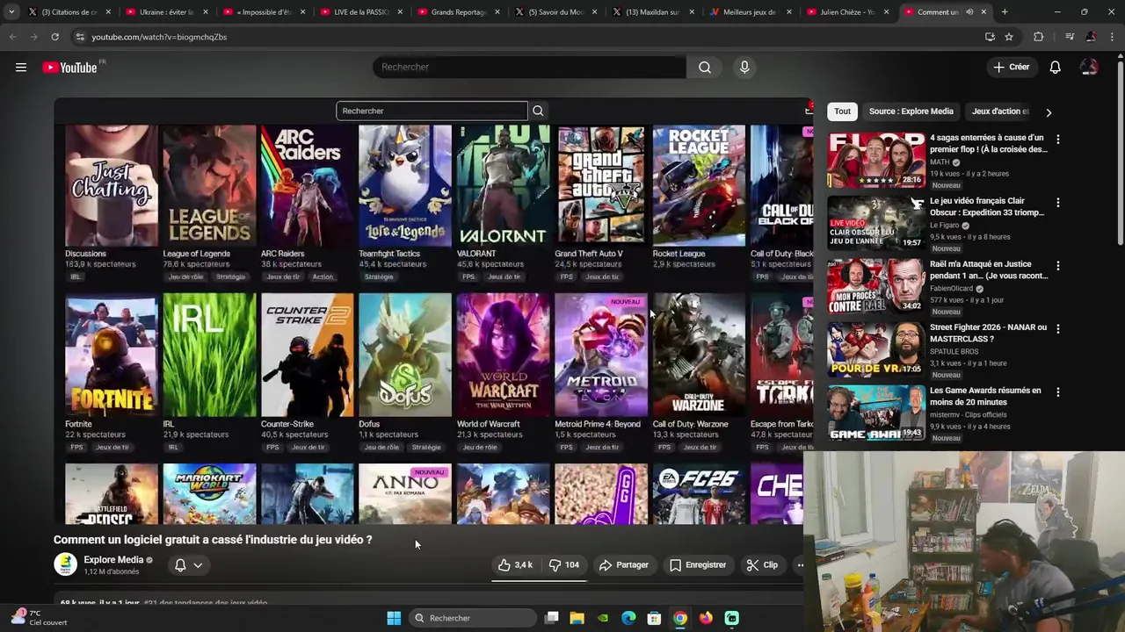Like the video with the thumbs-up button

516,565
